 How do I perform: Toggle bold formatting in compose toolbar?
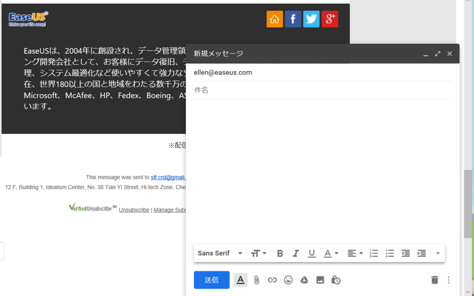tap(280, 253)
